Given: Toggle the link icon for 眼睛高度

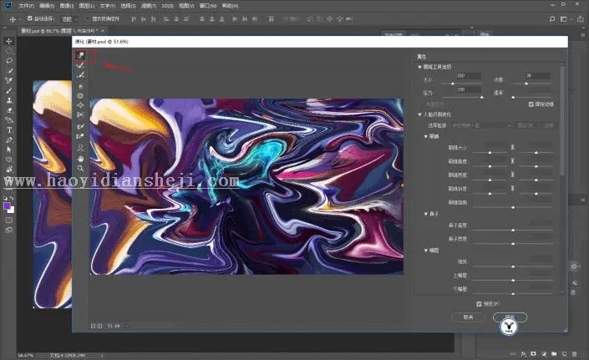Looking at the screenshot, I should [512, 160].
